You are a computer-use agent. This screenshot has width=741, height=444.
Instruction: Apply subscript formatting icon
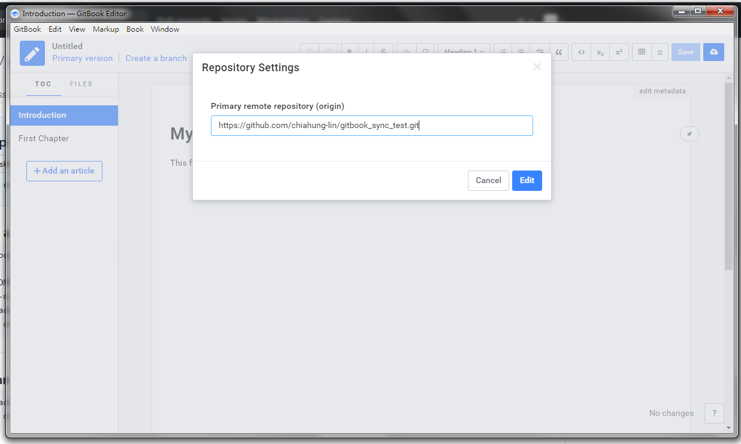[x=600, y=52]
